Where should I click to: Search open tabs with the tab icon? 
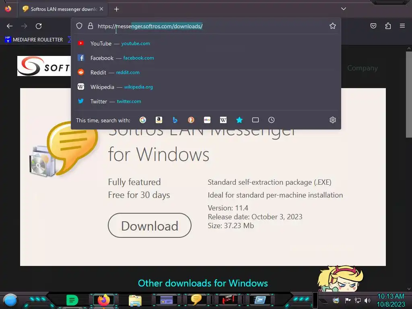[255, 120]
